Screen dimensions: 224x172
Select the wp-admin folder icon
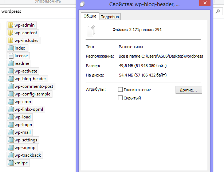[x=11, y=25]
